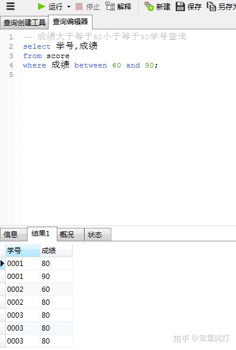The height and width of the screenshot is (350, 236).
Task: Click the Stop (停止) square icon
Action: tap(79, 6)
